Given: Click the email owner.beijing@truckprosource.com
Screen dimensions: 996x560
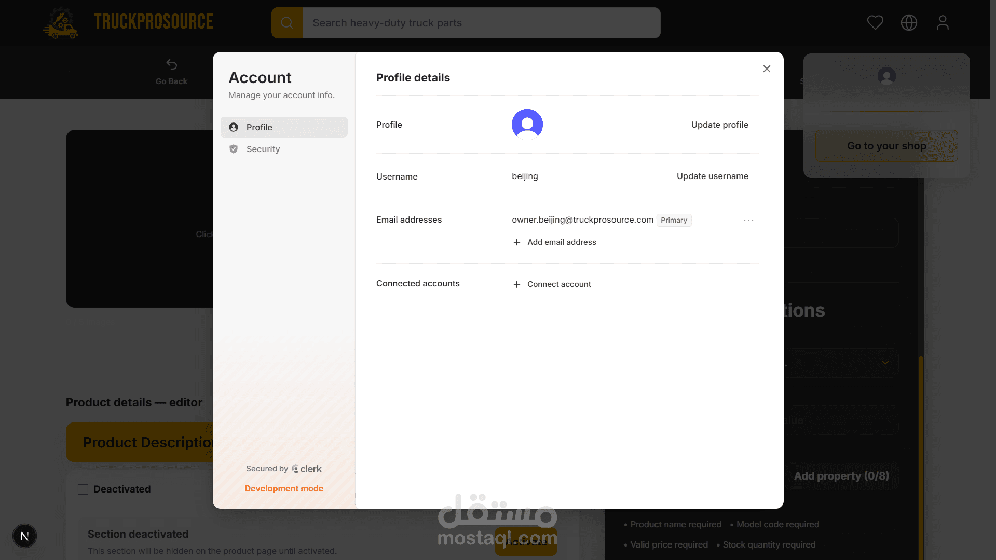Looking at the screenshot, I should click(582, 220).
